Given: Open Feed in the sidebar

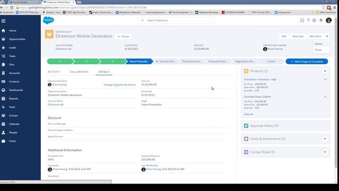Looking at the screenshot, I should (x=12, y=107).
